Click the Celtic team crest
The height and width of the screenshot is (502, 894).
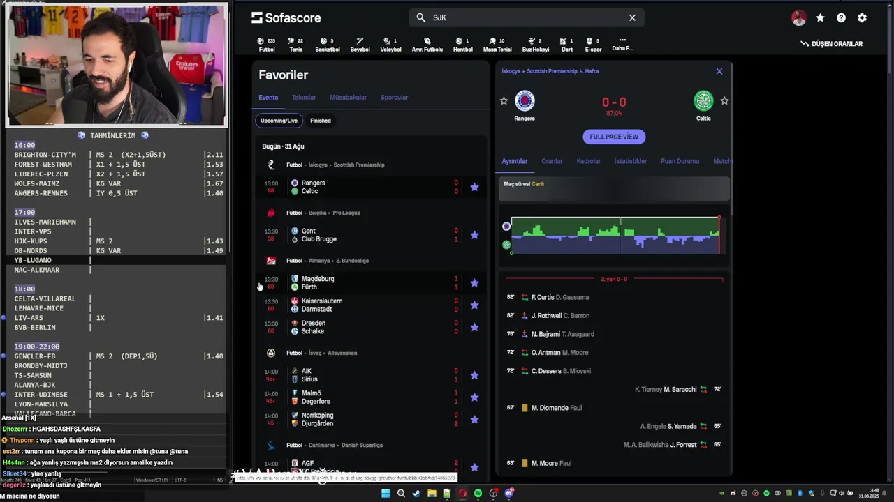click(703, 101)
